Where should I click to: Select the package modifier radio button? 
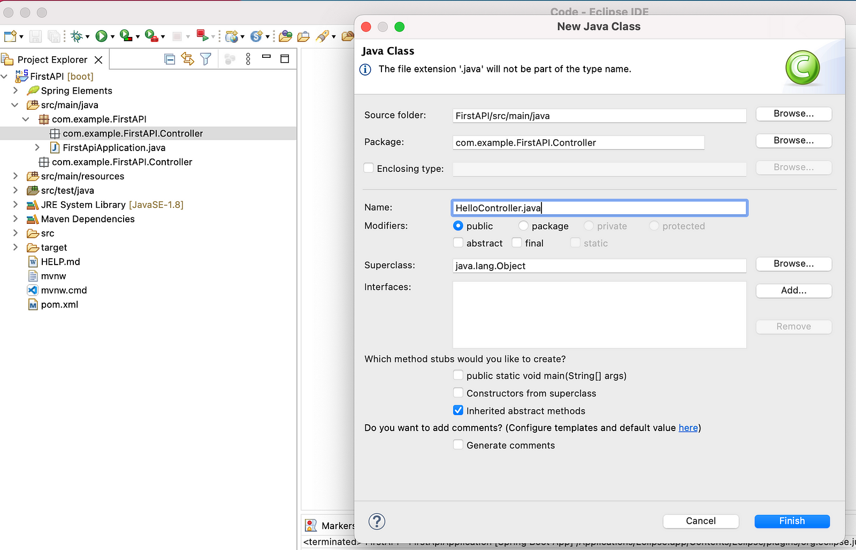523,226
